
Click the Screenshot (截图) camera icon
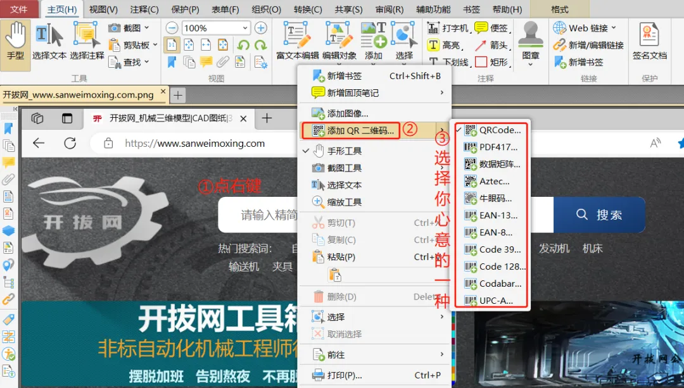tap(115, 28)
